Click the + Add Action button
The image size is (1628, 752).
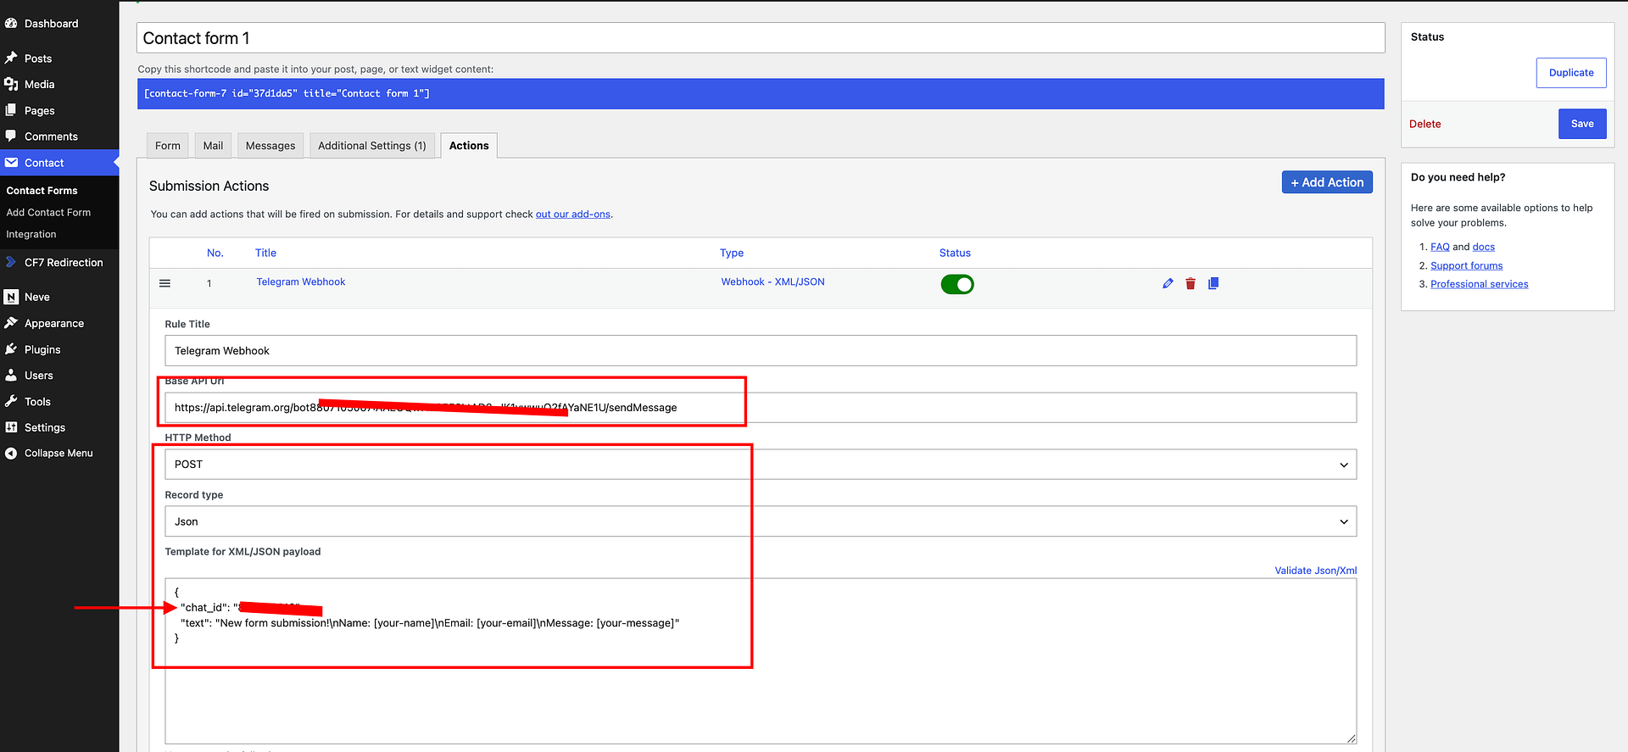tap(1327, 182)
